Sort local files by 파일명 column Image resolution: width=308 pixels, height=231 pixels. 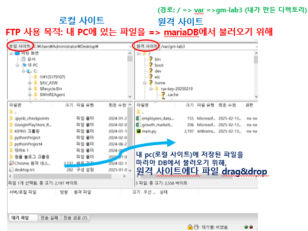[x=31, y=105]
